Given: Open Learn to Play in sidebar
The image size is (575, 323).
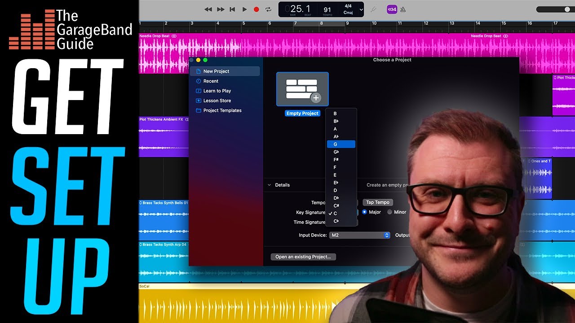Looking at the screenshot, I should 217,91.
